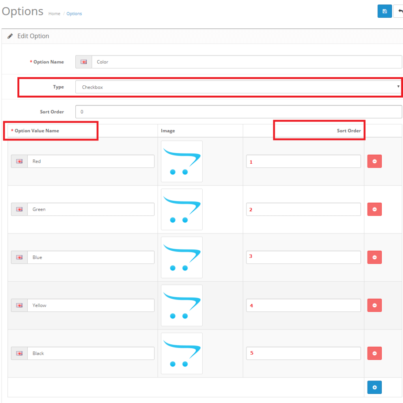Click the pencil icon beside Edit Option
The height and width of the screenshot is (403, 403).
(x=10, y=36)
